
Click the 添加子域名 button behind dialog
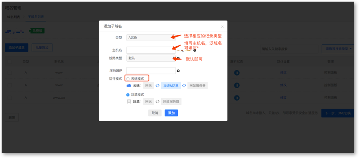pyautogui.click(x=16, y=48)
